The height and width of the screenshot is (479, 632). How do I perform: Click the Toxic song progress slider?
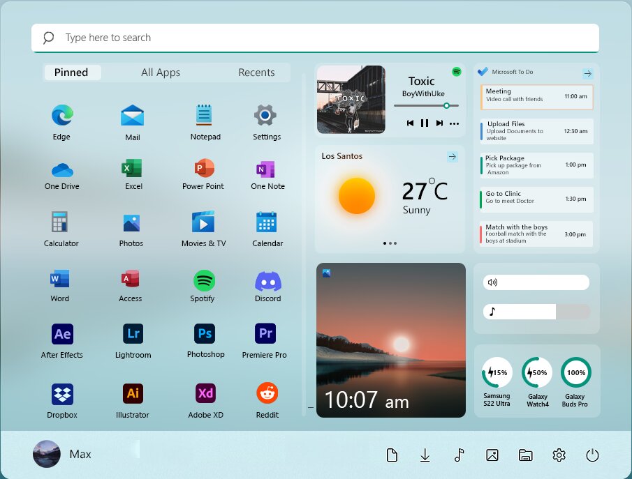click(427, 105)
